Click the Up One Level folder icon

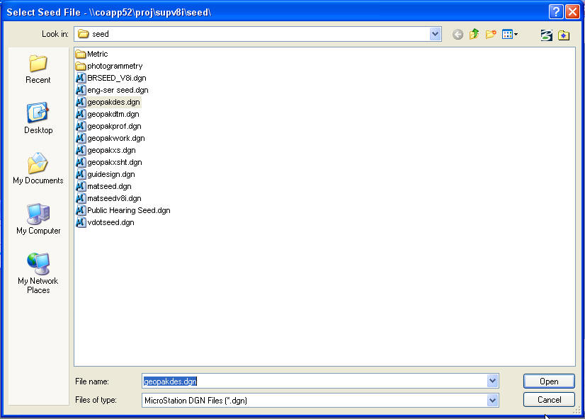tap(475, 35)
